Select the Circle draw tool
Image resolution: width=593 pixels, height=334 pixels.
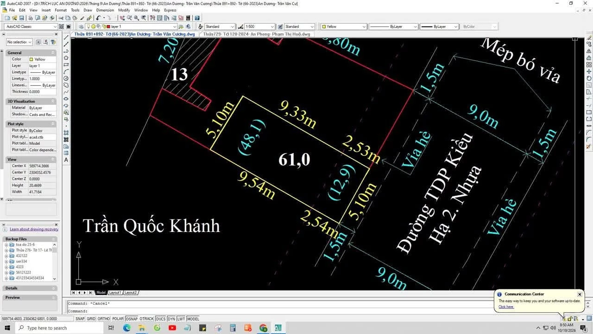(66, 78)
